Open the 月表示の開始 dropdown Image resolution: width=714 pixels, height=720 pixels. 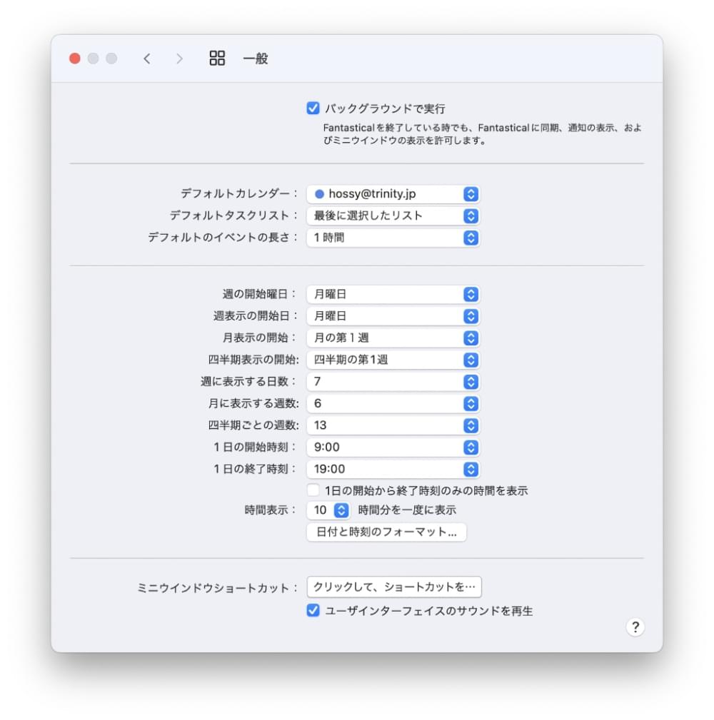click(393, 338)
